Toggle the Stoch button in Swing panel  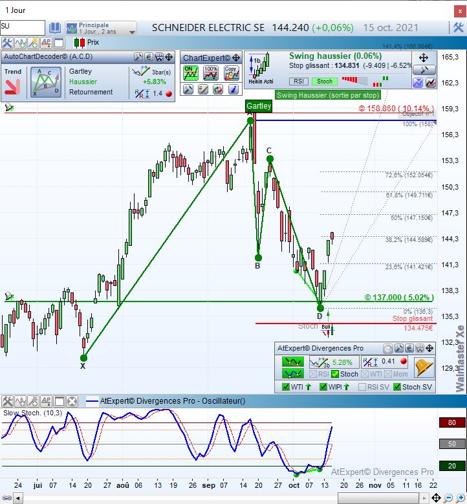coord(325,82)
